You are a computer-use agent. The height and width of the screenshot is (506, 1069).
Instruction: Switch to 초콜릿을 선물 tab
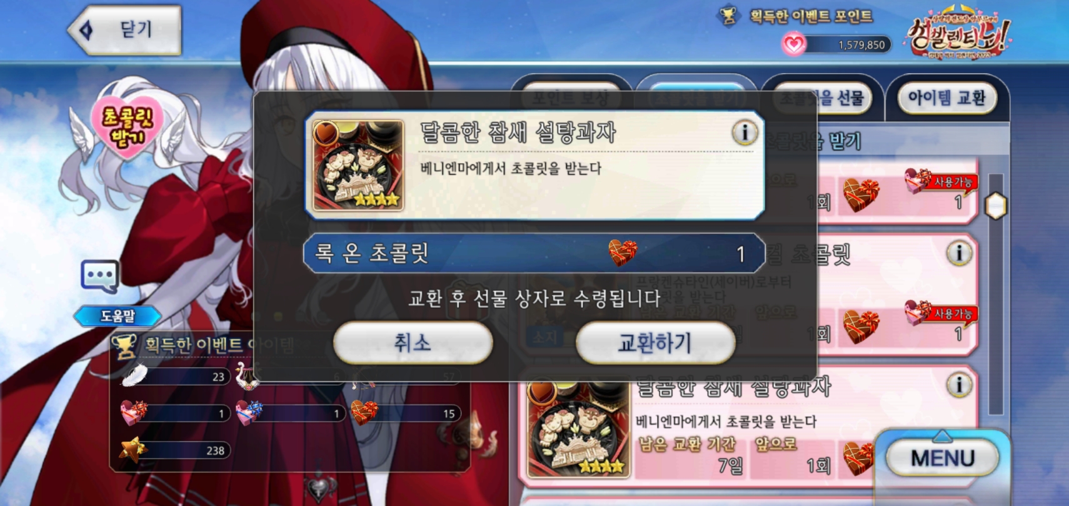pyautogui.click(x=821, y=98)
